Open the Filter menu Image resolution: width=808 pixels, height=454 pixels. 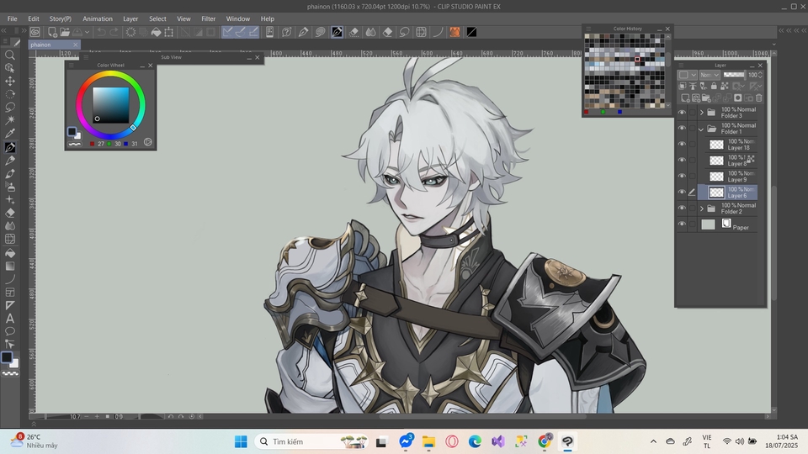click(208, 18)
